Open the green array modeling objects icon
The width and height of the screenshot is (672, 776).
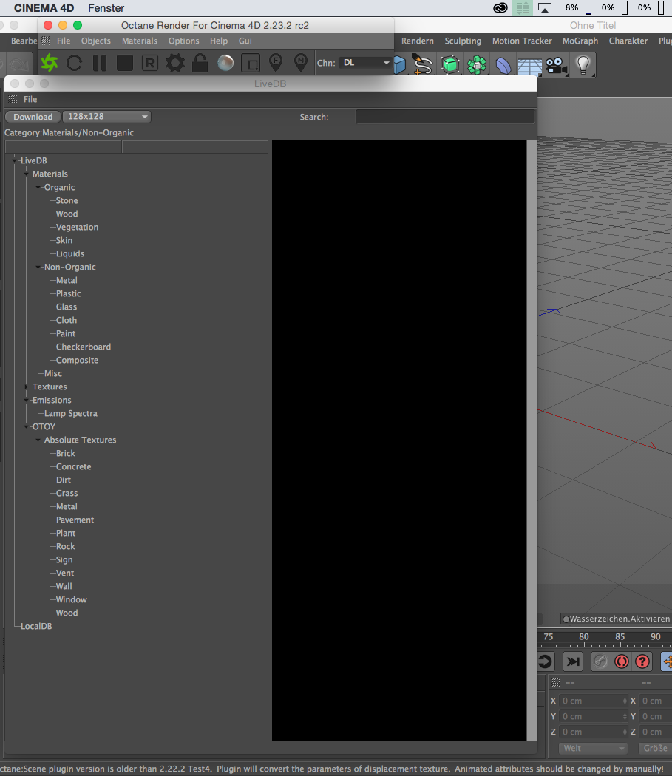(x=477, y=65)
